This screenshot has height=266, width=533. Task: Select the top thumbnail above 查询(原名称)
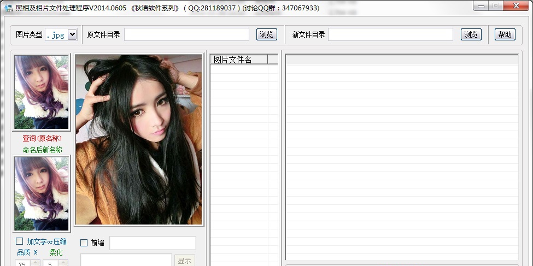(42, 92)
